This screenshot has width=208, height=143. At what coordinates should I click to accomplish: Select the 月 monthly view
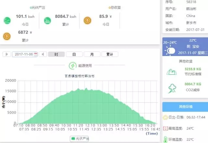(92, 54)
